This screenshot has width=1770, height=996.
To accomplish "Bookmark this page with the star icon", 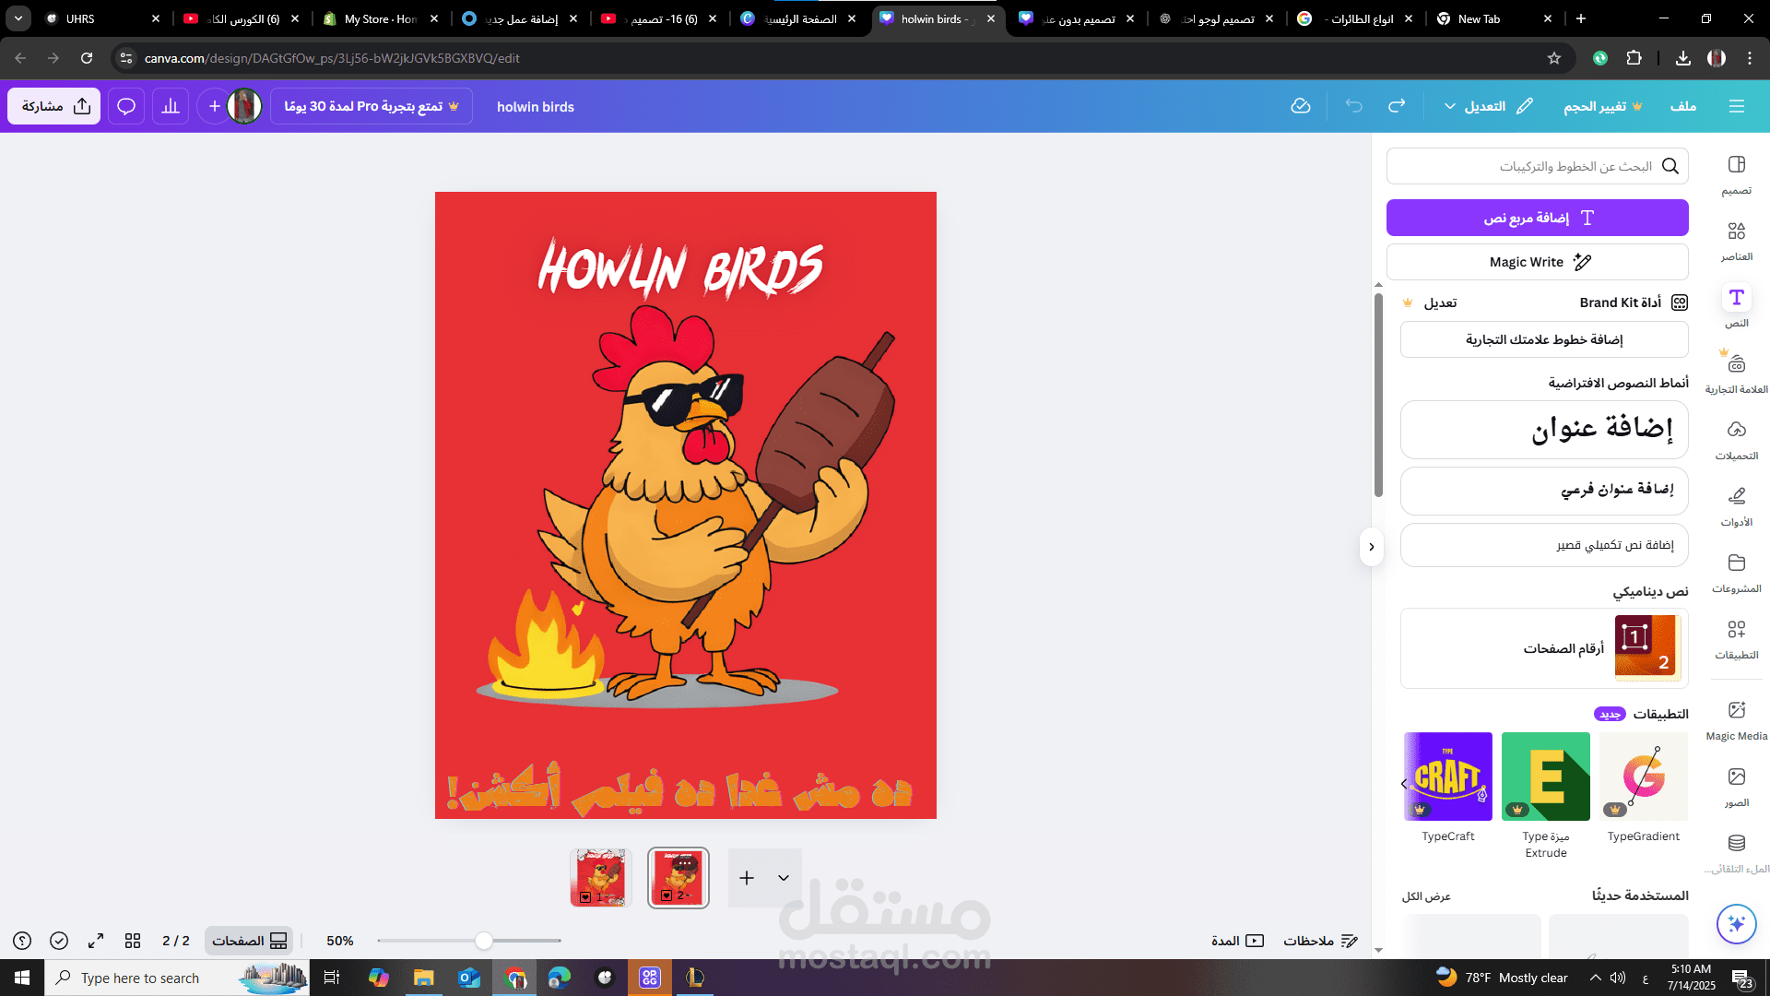I will point(1554,58).
